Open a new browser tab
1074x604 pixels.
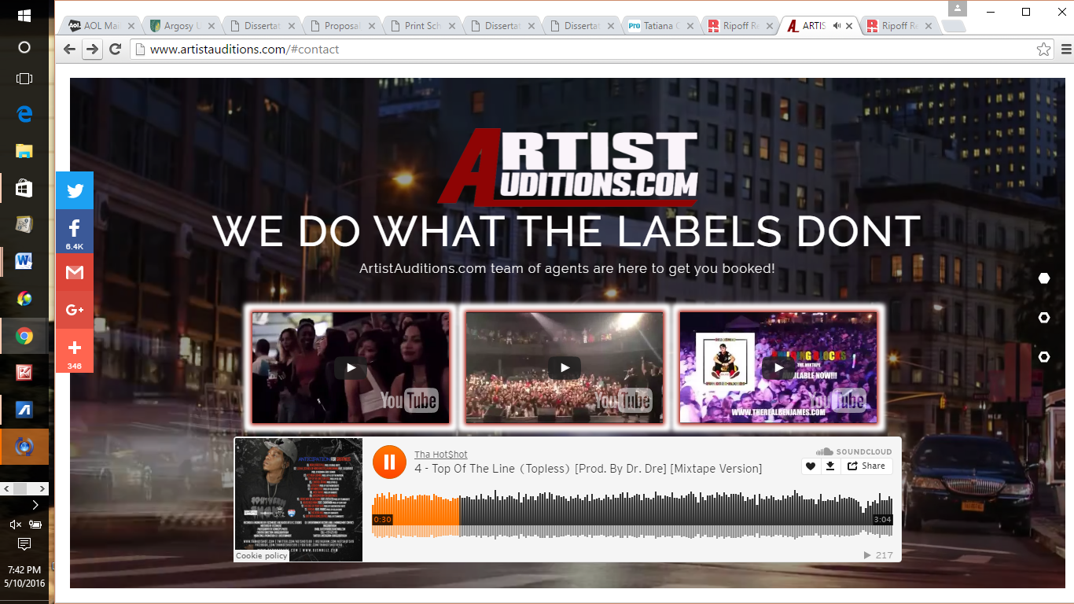pyautogui.click(x=953, y=26)
